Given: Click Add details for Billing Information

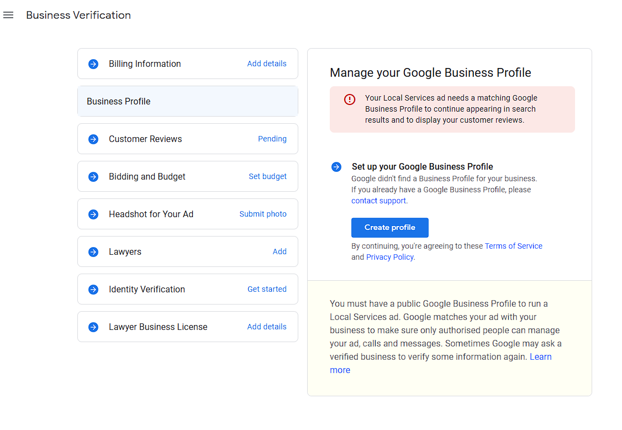Looking at the screenshot, I should 267,64.
